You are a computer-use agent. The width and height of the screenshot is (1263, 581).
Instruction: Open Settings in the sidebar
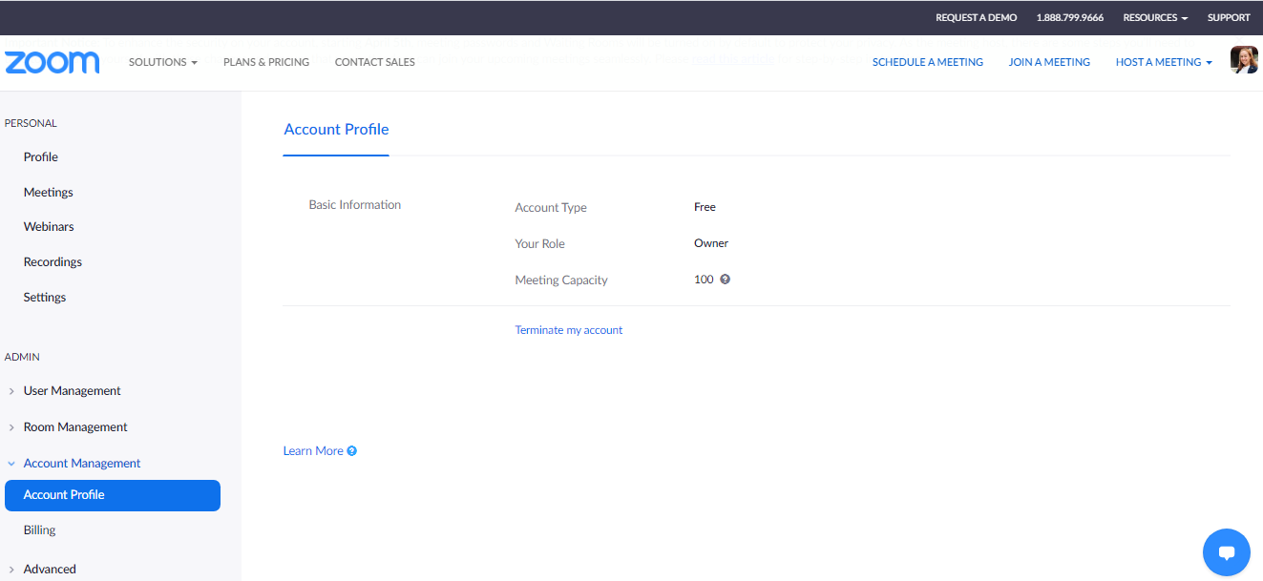pyautogui.click(x=45, y=298)
